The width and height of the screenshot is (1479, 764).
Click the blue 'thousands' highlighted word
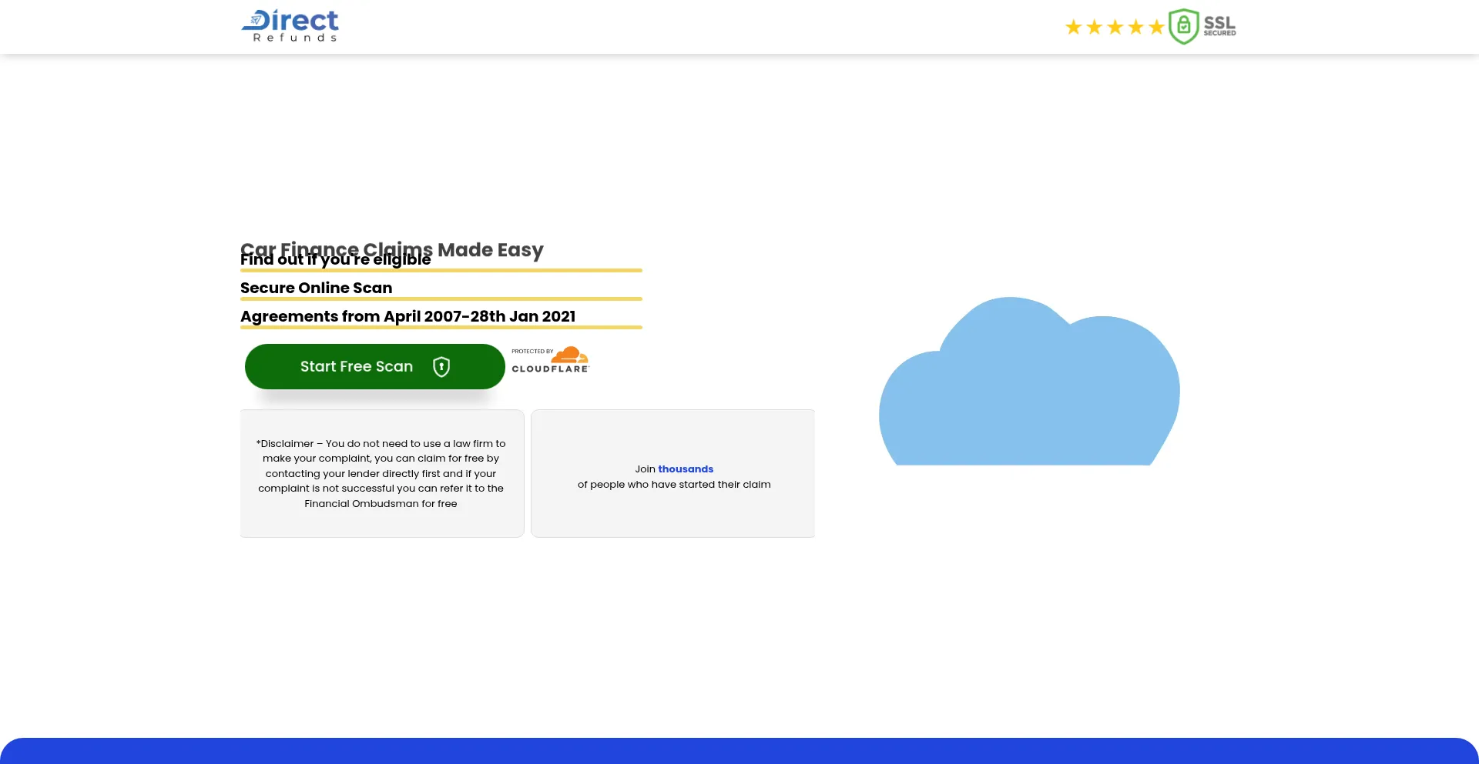click(x=686, y=469)
